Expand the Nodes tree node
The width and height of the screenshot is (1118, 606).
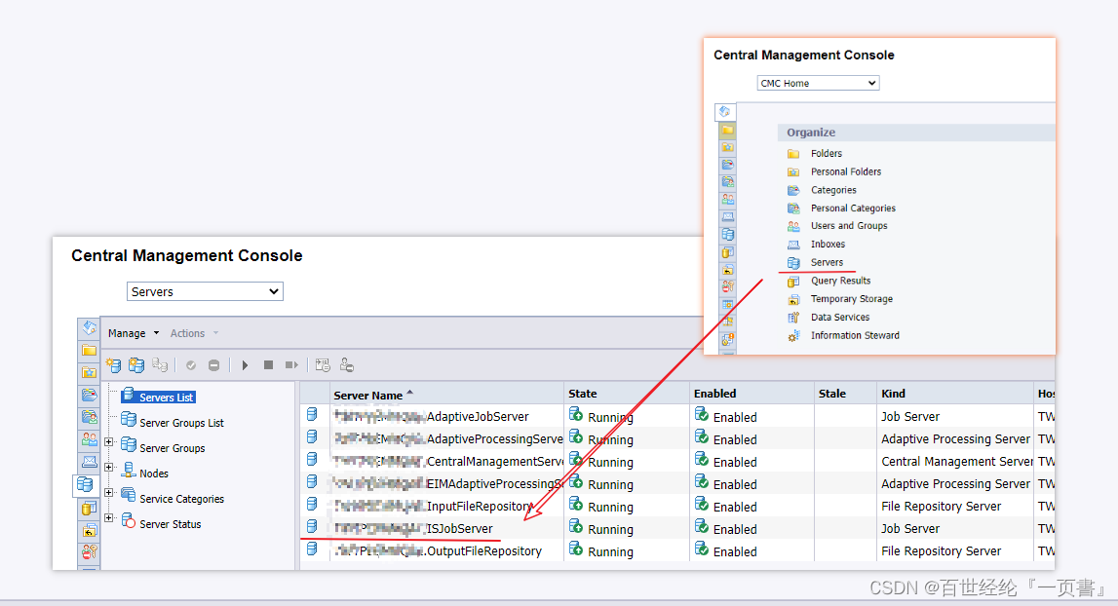click(108, 467)
